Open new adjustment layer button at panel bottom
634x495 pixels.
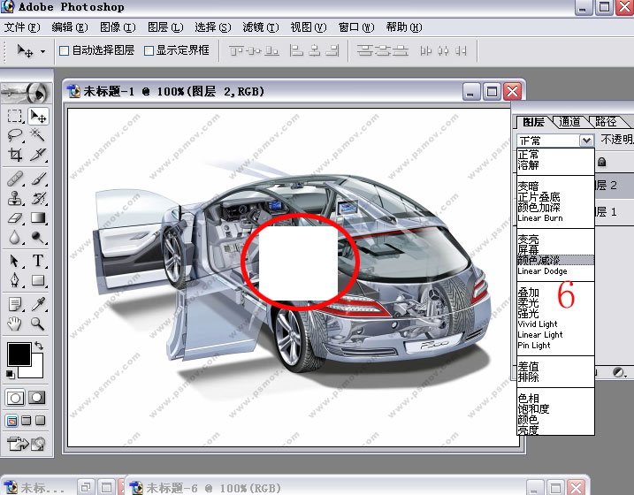618,372
